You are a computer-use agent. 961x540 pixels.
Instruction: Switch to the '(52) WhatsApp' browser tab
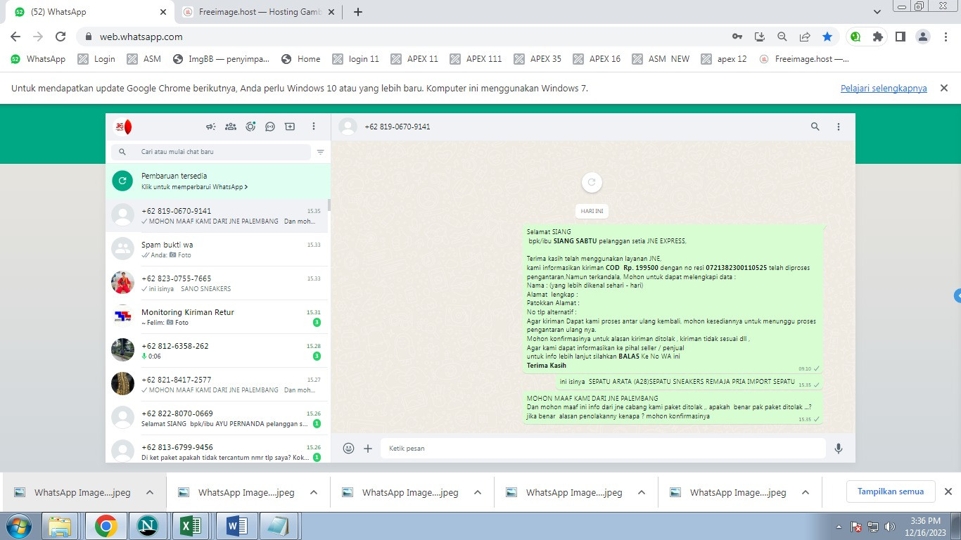[91, 12]
